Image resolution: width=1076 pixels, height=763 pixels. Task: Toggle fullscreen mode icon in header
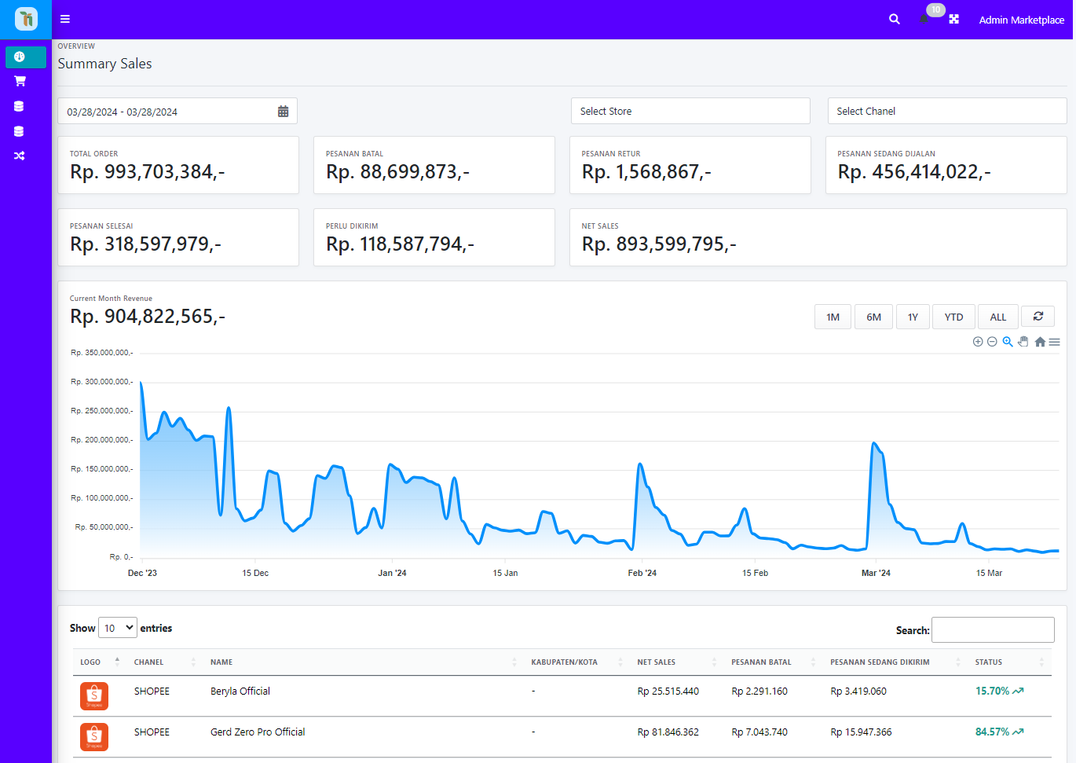click(953, 19)
